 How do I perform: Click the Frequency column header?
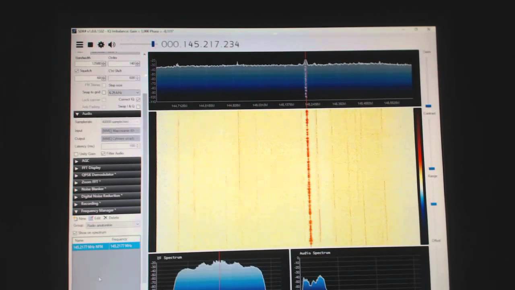(124, 240)
